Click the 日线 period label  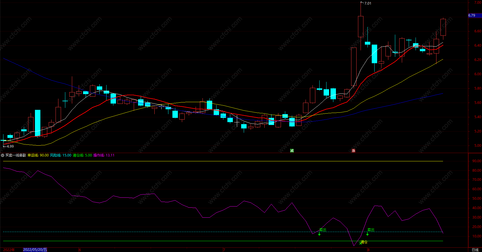click(475, 250)
